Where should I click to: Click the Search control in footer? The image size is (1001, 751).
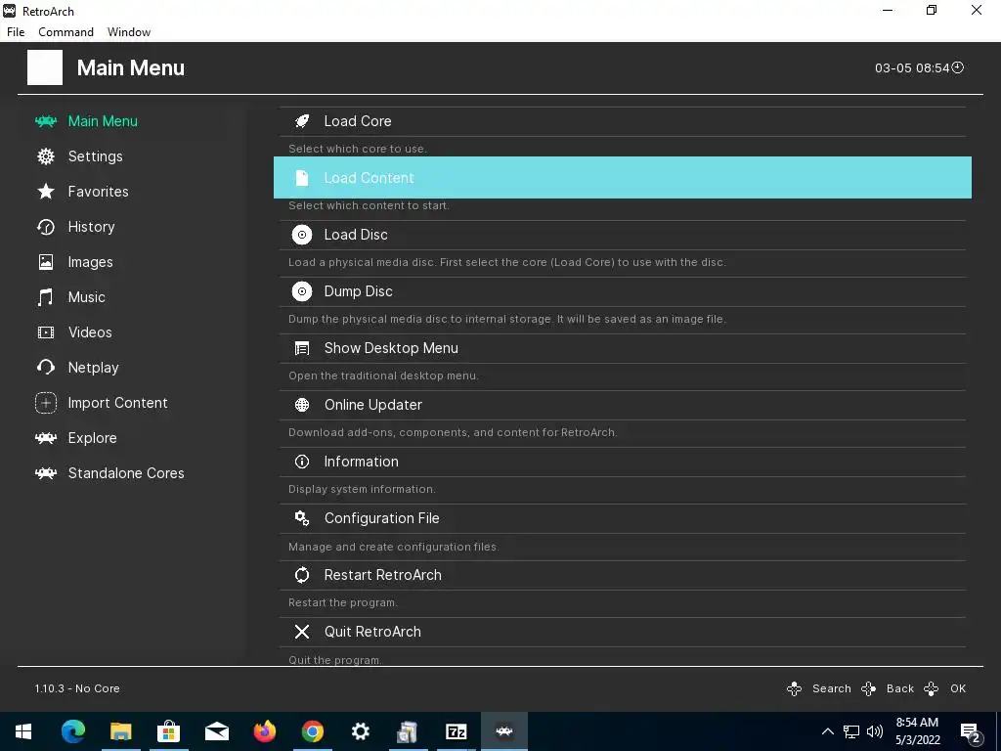(820, 688)
